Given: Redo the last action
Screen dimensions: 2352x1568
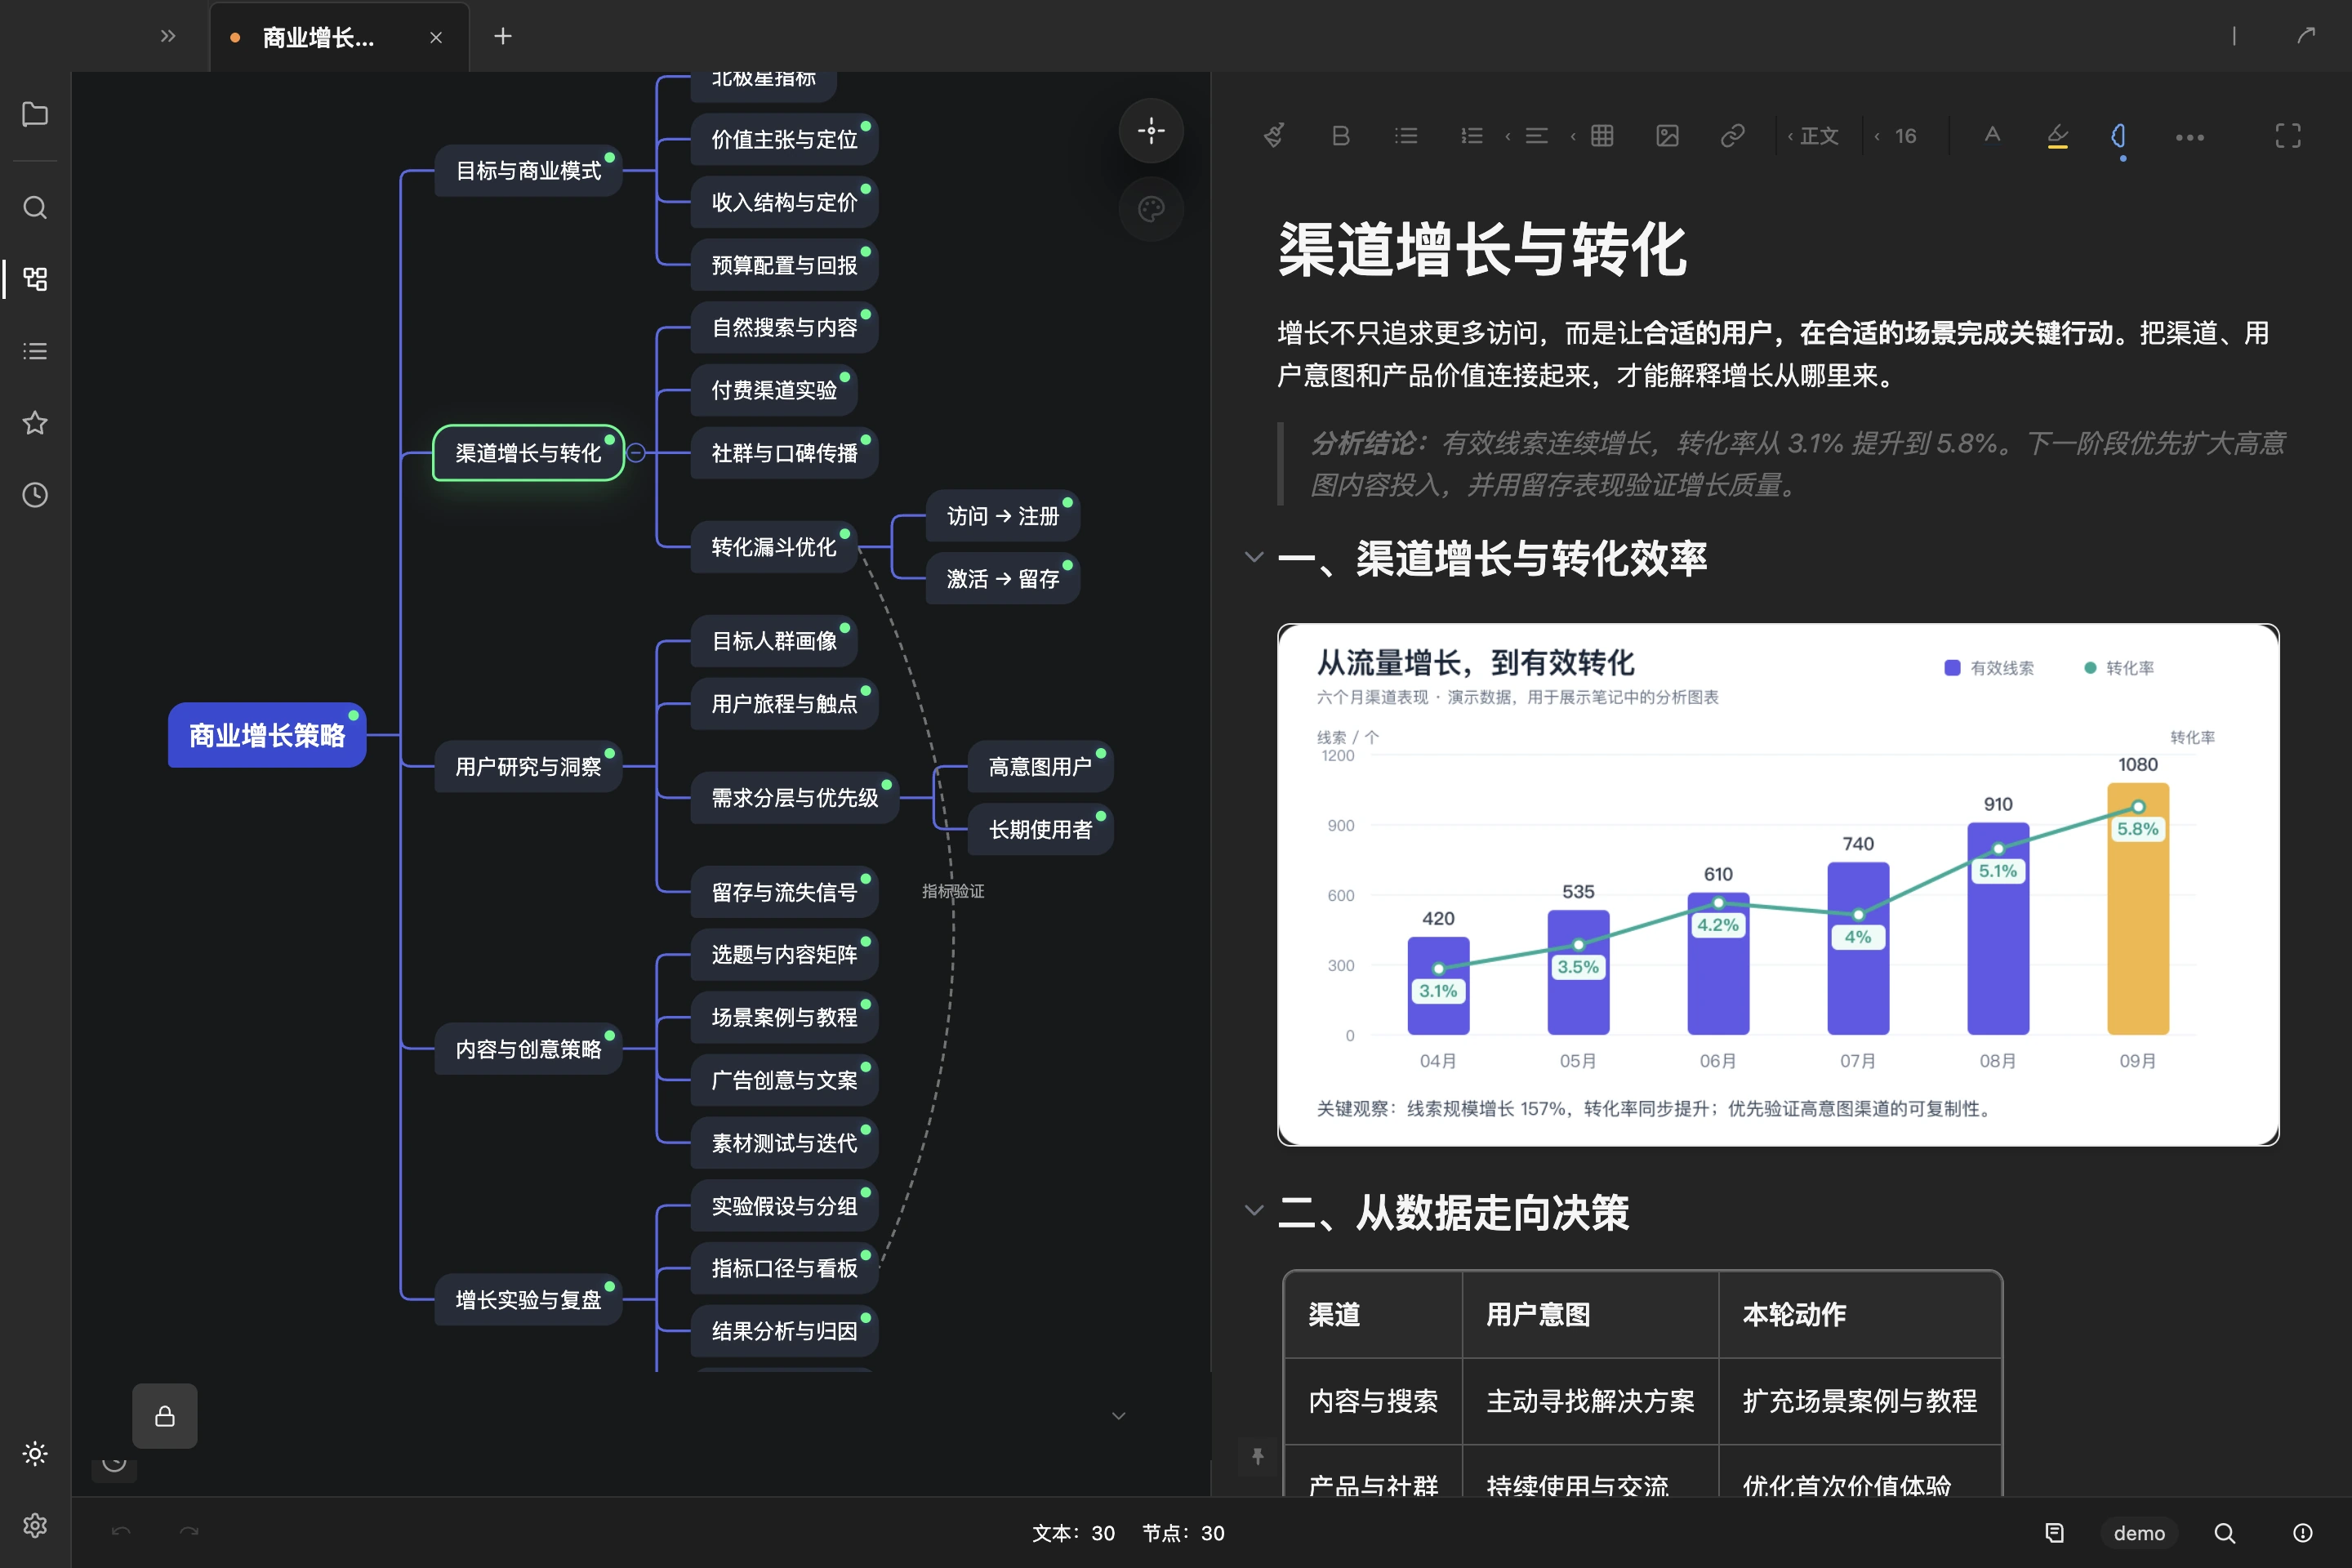Looking at the screenshot, I should [x=189, y=1532].
